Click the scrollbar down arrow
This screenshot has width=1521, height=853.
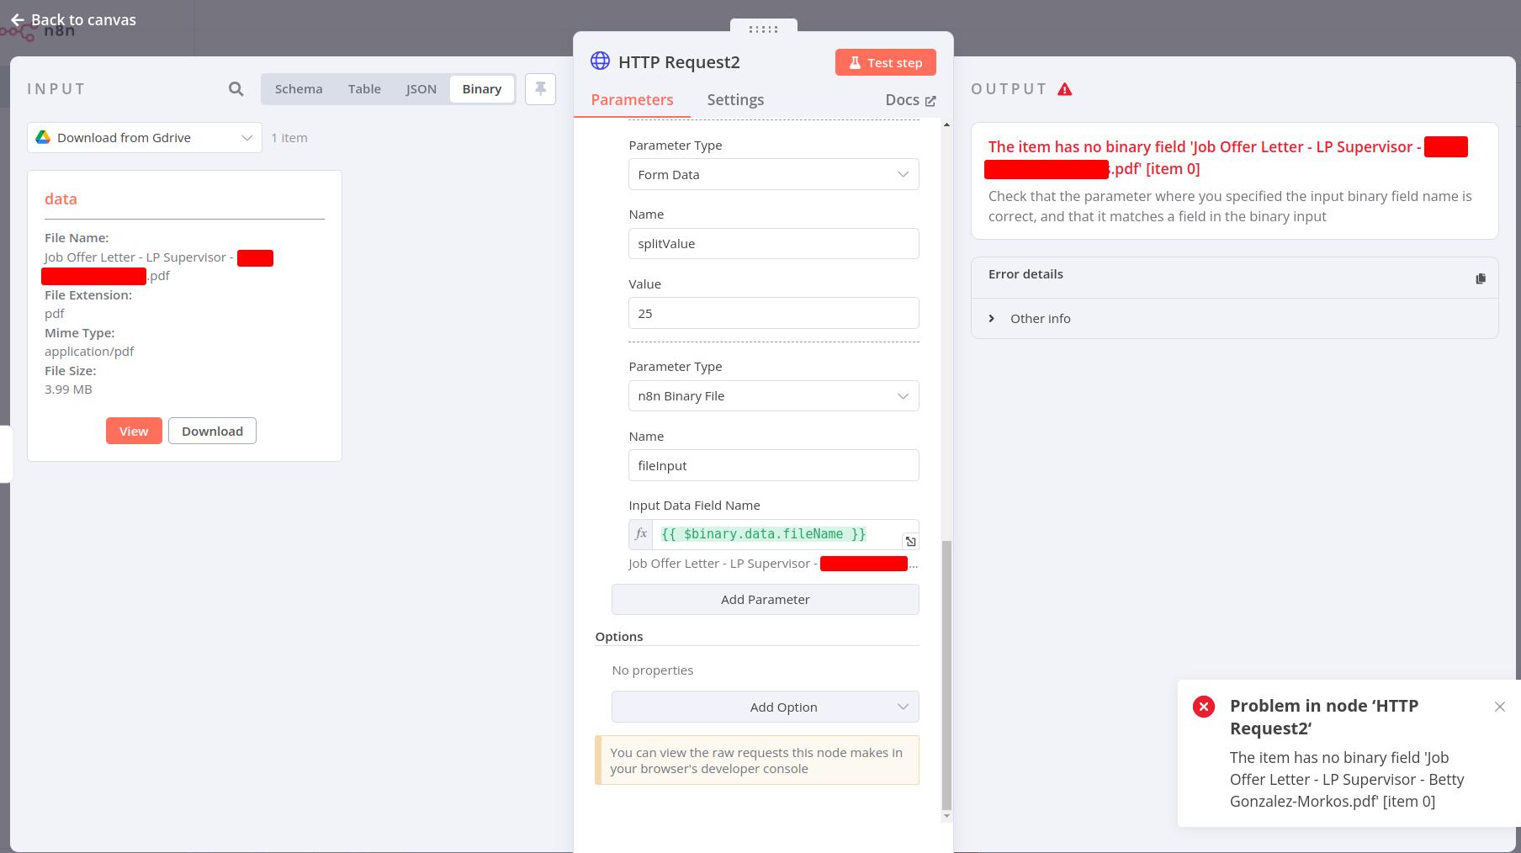(946, 815)
